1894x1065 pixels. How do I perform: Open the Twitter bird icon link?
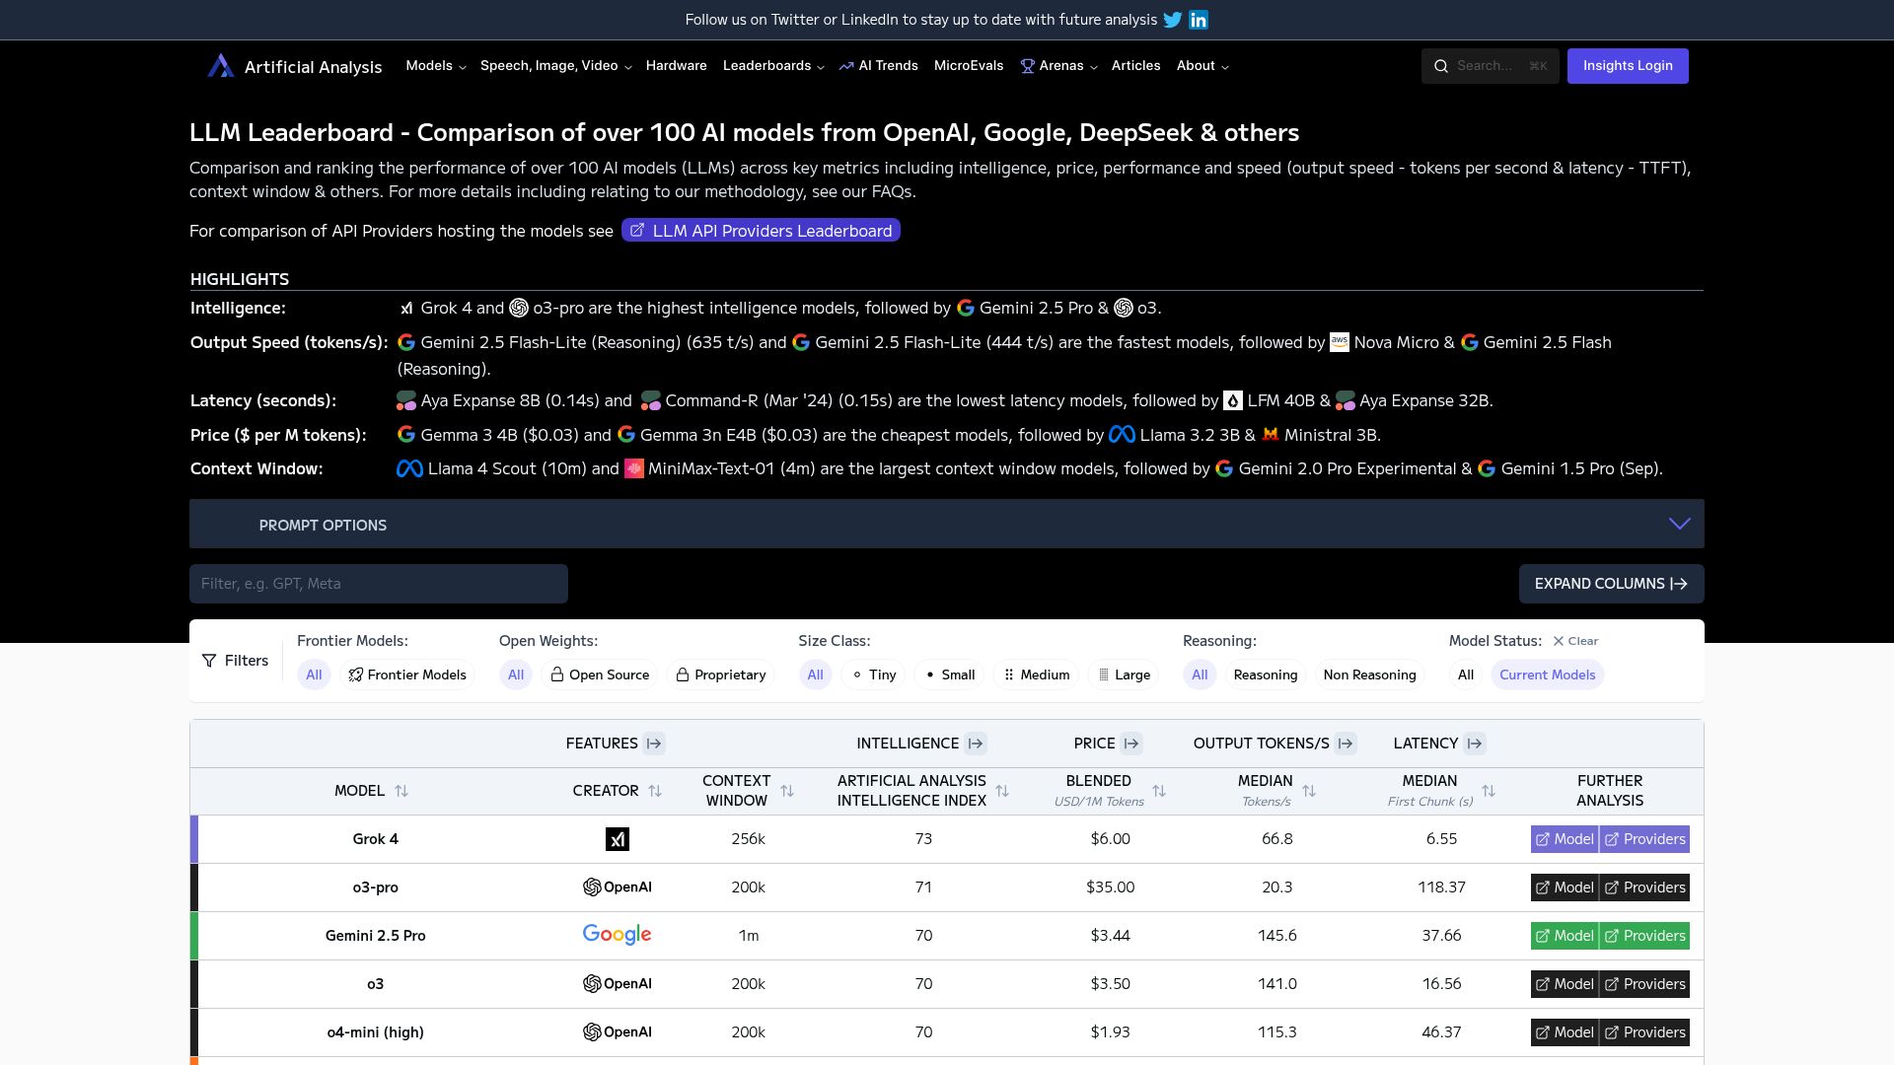[x=1173, y=20]
